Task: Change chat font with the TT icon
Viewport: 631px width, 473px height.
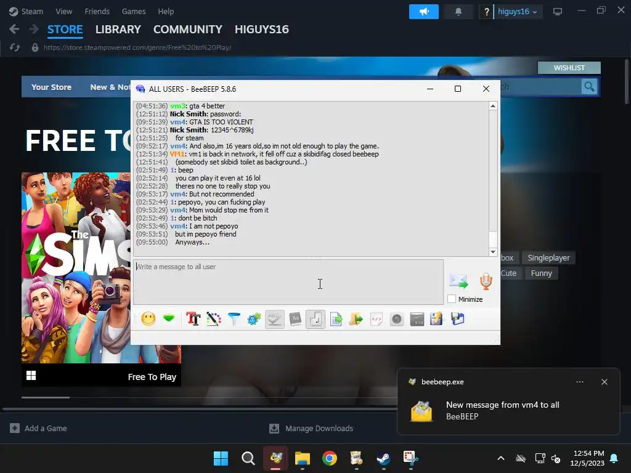Action: [x=193, y=320]
